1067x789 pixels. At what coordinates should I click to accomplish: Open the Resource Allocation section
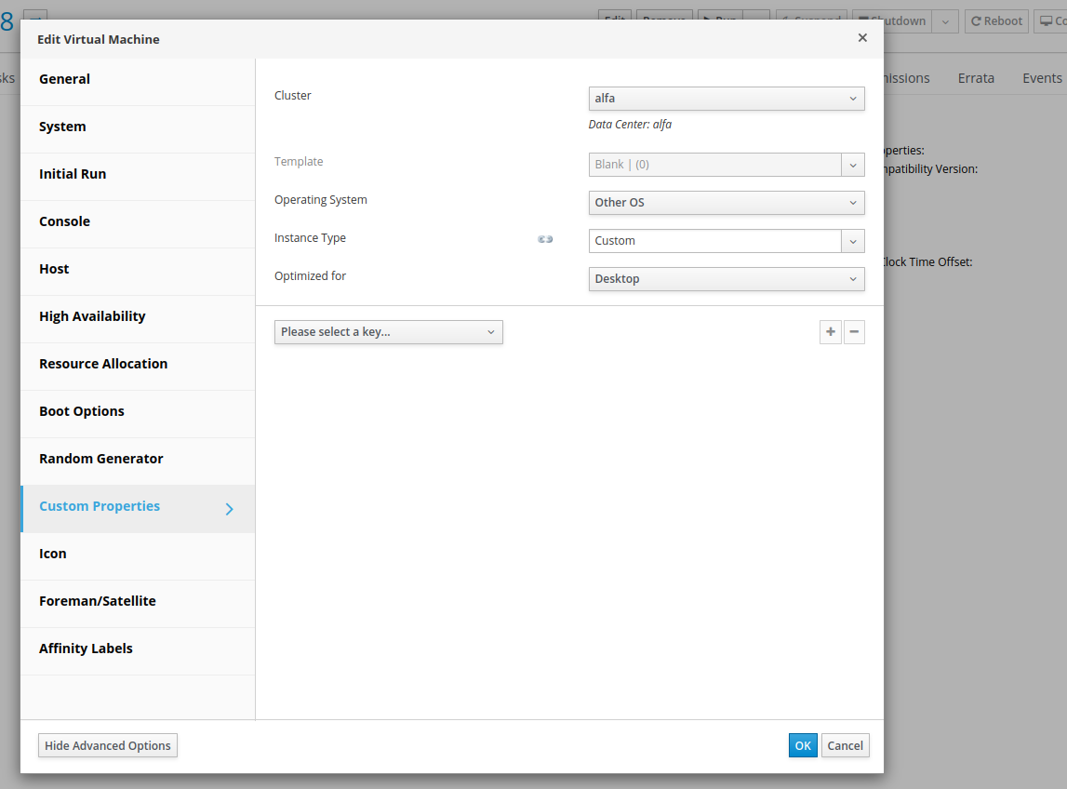(103, 365)
